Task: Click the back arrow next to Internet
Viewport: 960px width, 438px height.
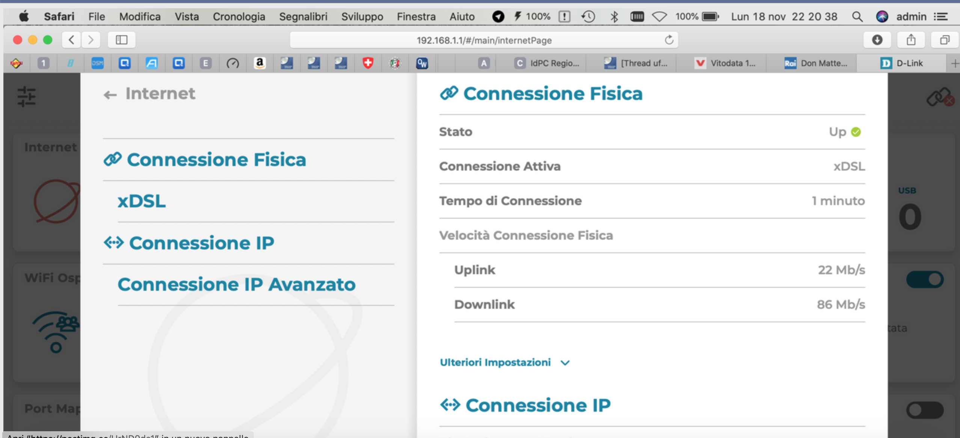Action: point(110,95)
